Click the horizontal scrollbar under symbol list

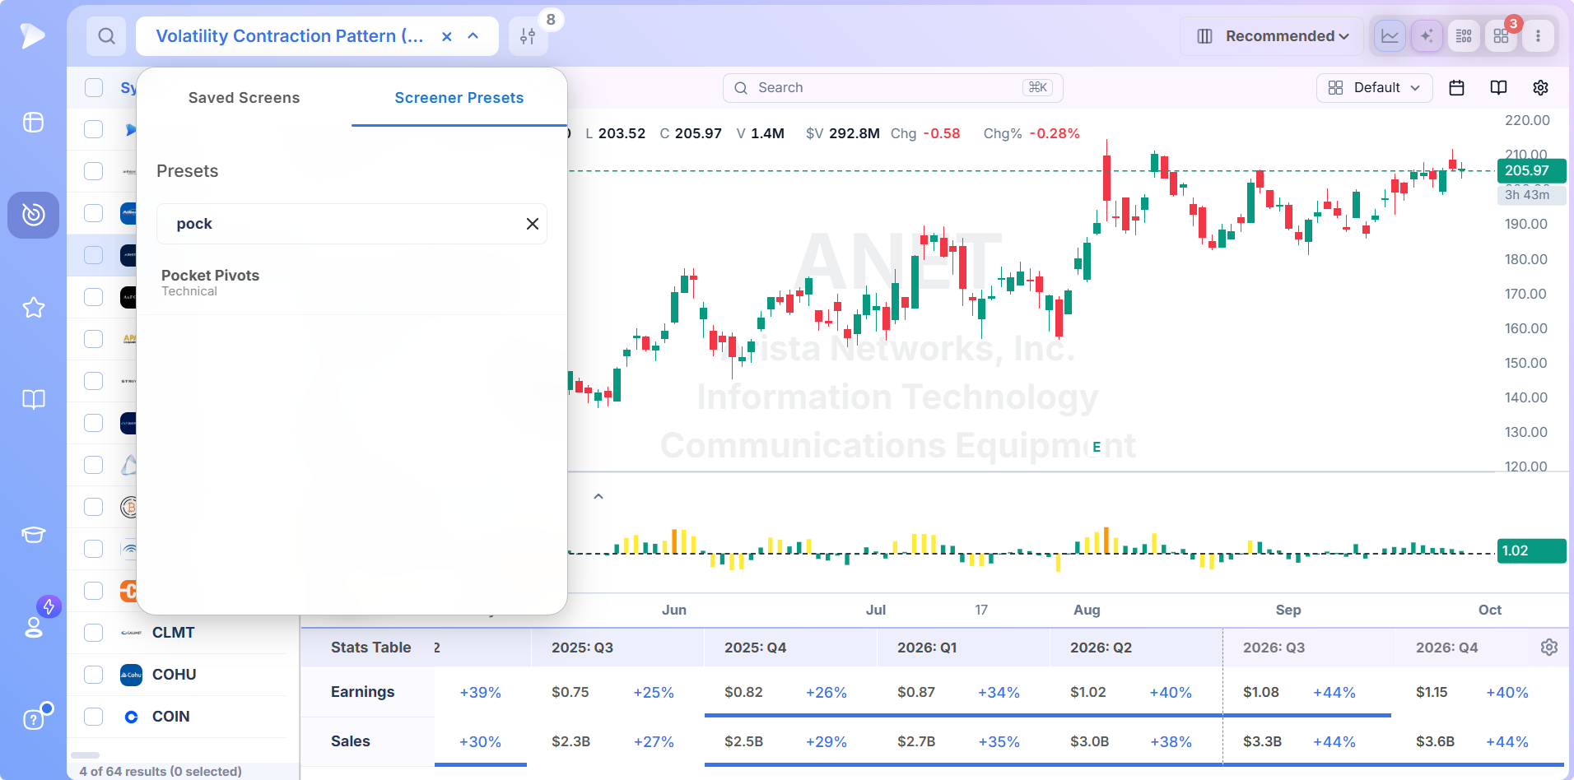click(85, 754)
